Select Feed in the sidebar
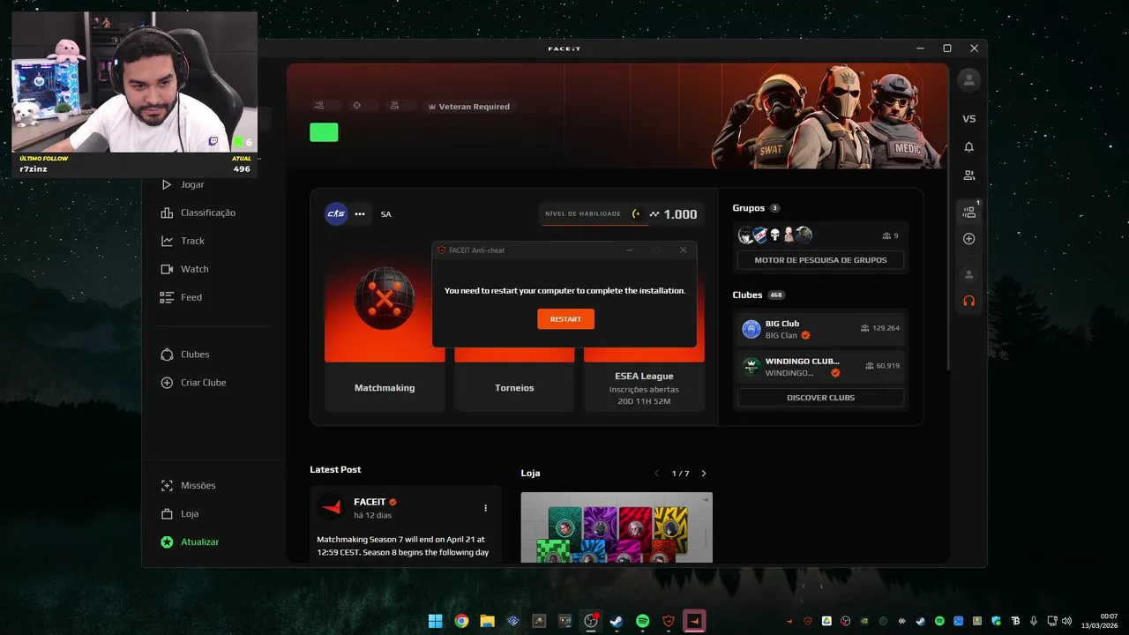The height and width of the screenshot is (635, 1129). click(191, 297)
